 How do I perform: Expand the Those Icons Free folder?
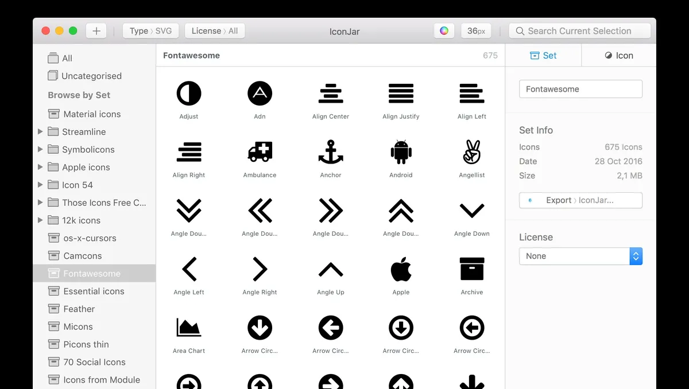tap(40, 203)
